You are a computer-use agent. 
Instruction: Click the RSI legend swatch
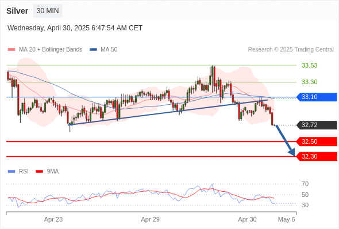(x=11, y=172)
